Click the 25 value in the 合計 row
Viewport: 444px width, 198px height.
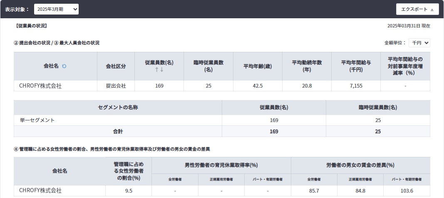378,131
